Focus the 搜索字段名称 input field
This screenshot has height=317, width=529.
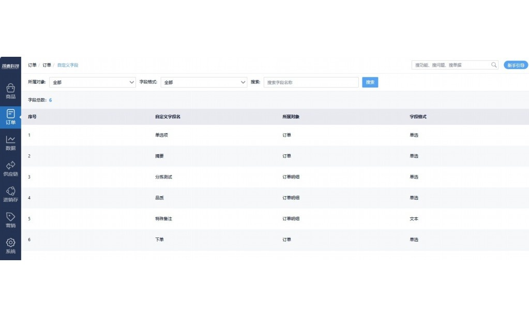point(311,82)
